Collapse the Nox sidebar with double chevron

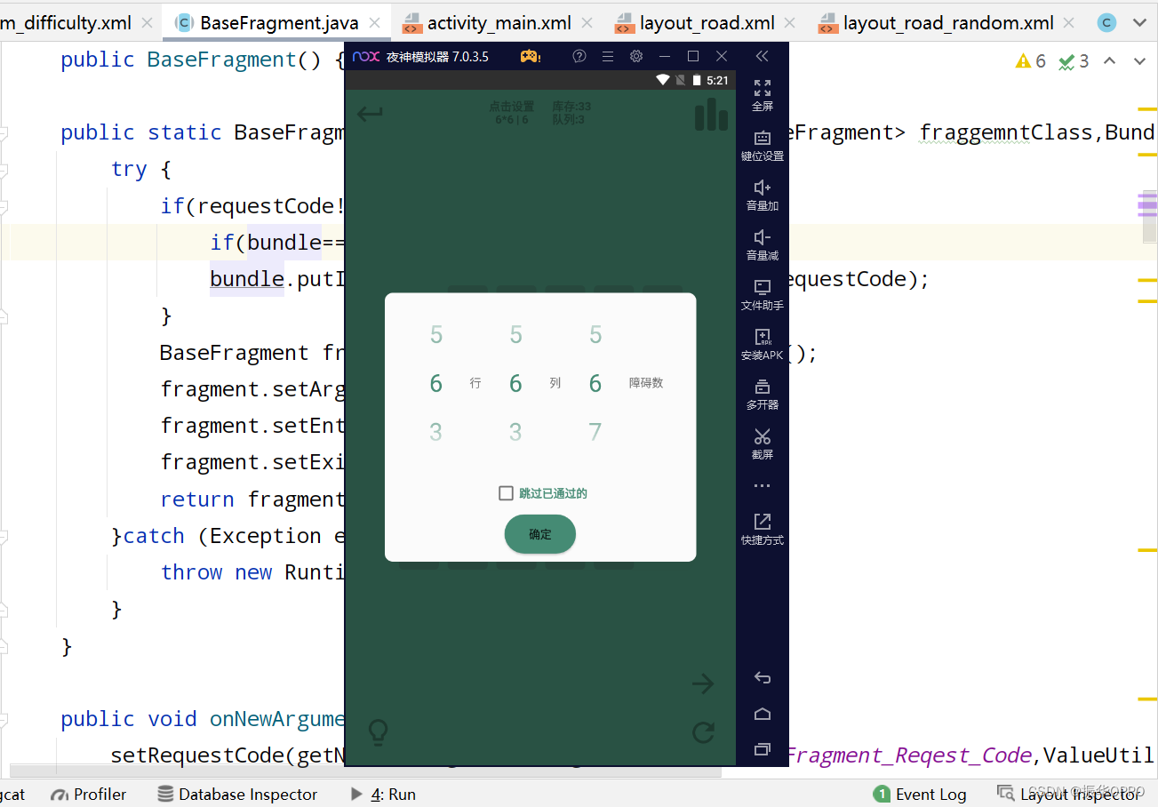click(x=762, y=56)
